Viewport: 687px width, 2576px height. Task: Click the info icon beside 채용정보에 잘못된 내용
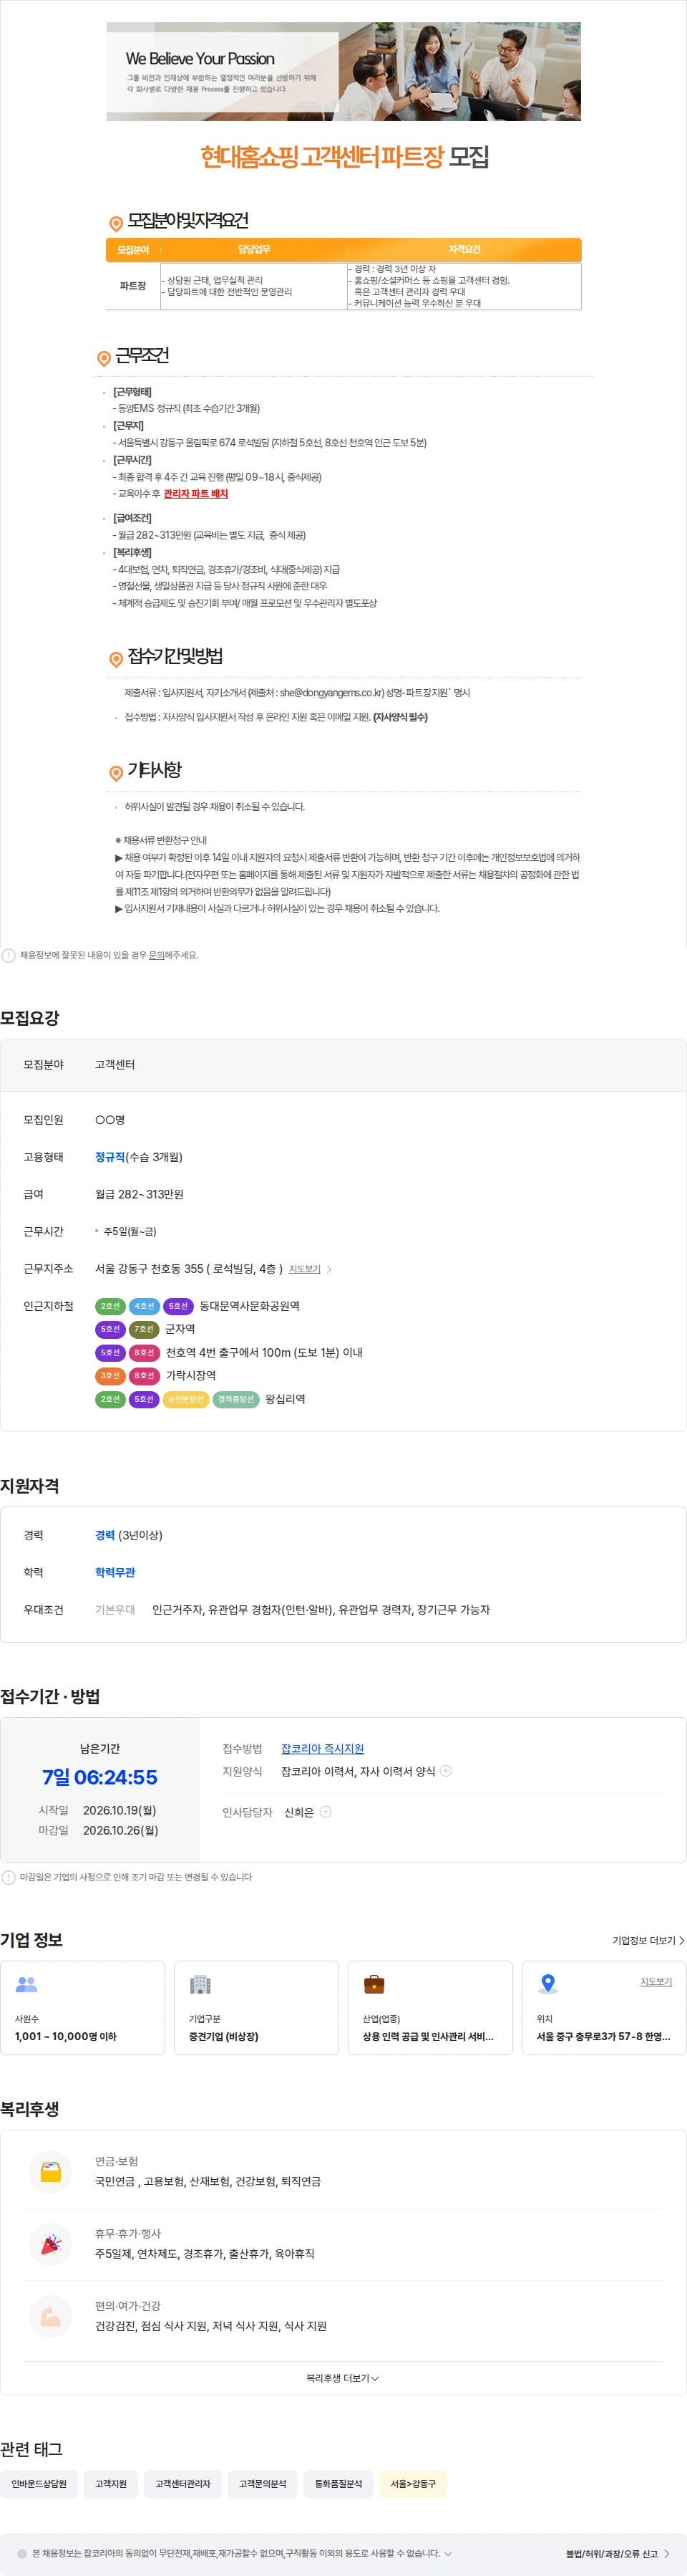[x=8, y=955]
